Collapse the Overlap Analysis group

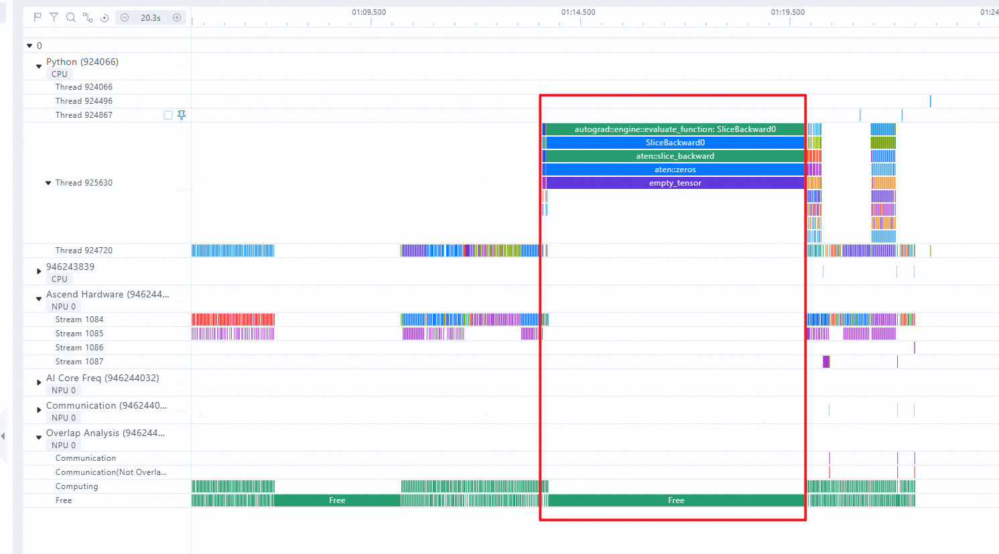click(x=39, y=437)
